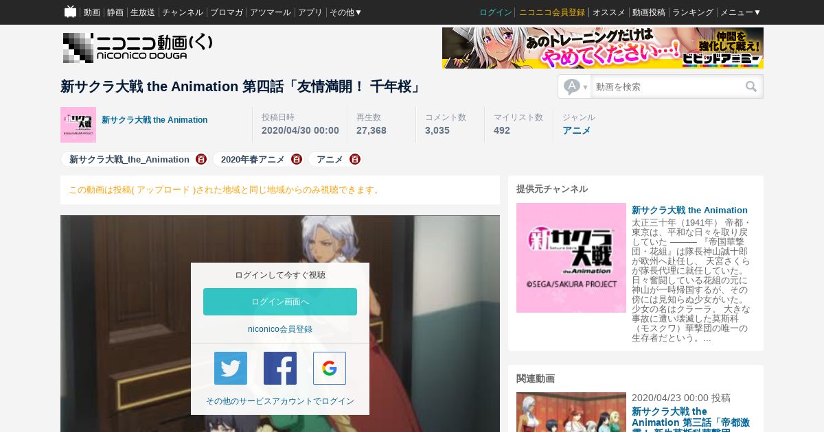Screen dimensions: 824x432
Task: Select the 新サクラ大戦_the_Animation tag
Action: [129, 159]
